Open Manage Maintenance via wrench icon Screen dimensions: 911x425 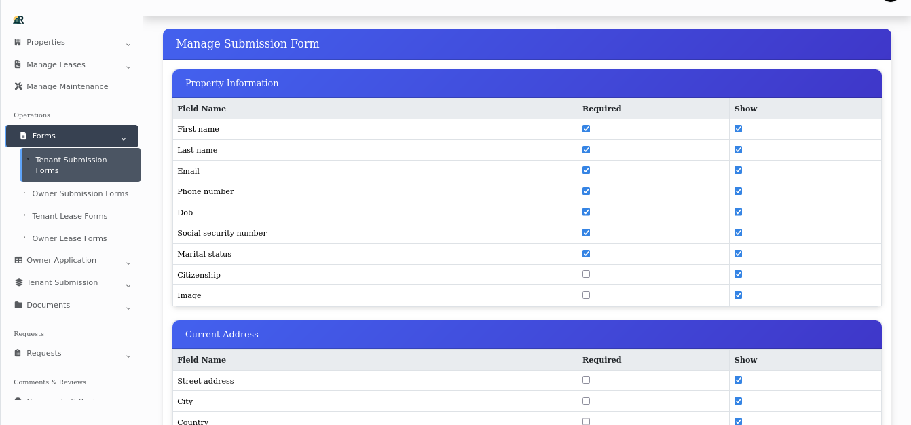(x=17, y=86)
